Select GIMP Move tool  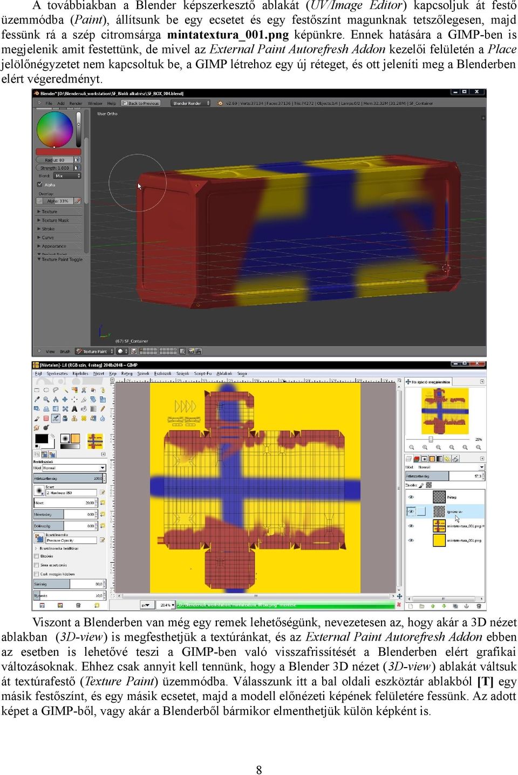tap(65, 399)
